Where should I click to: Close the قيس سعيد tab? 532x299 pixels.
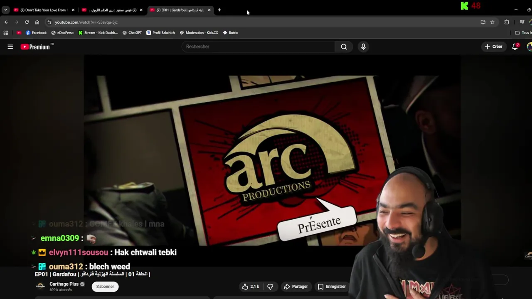[x=141, y=10]
